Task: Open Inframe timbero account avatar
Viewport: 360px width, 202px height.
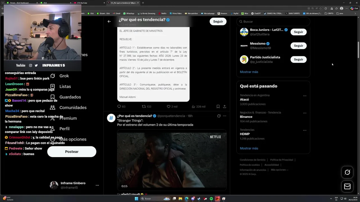Action: 54,185
